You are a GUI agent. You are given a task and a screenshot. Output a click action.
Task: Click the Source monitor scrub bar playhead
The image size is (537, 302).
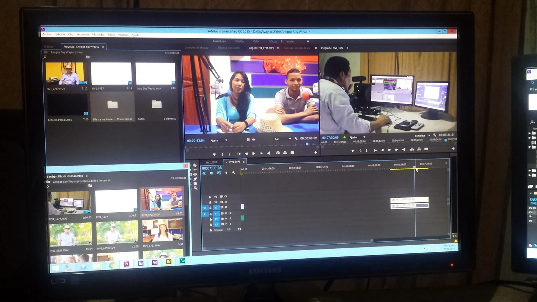(307, 144)
